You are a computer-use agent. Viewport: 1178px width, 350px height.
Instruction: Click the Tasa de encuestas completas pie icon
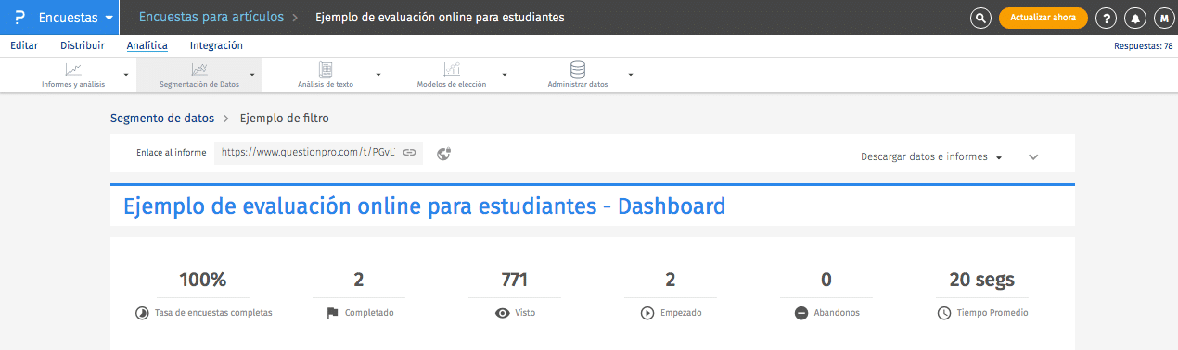pyautogui.click(x=141, y=314)
